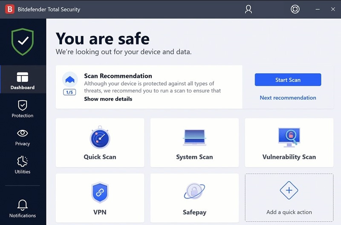Screen dimensions: 341x225
Task: Click the 1/5 recommendation counter badge
Action: click(x=69, y=92)
